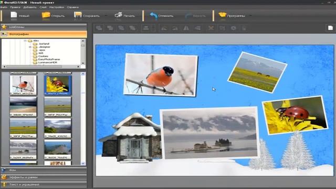336x189 pixels.
Task: Click the Эффекты и рамки panel icon
Action: point(4,177)
